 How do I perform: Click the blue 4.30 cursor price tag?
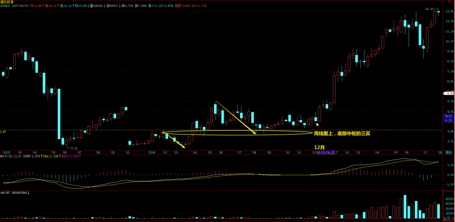[x=449, y=120]
